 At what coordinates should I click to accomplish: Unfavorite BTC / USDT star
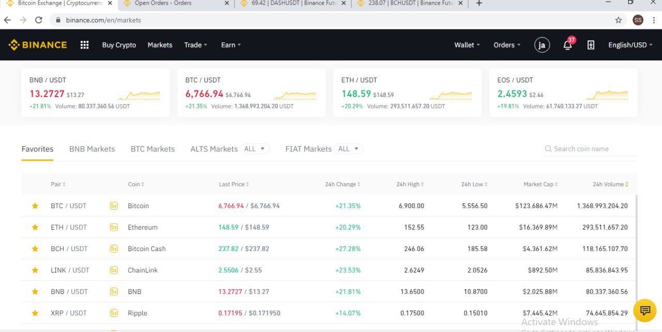(x=35, y=205)
